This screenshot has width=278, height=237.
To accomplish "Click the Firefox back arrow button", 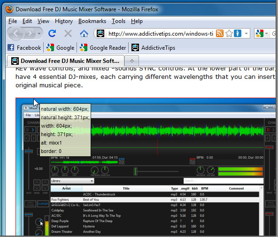I will click(15, 33).
